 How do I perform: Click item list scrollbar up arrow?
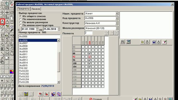(x=59, y=40)
